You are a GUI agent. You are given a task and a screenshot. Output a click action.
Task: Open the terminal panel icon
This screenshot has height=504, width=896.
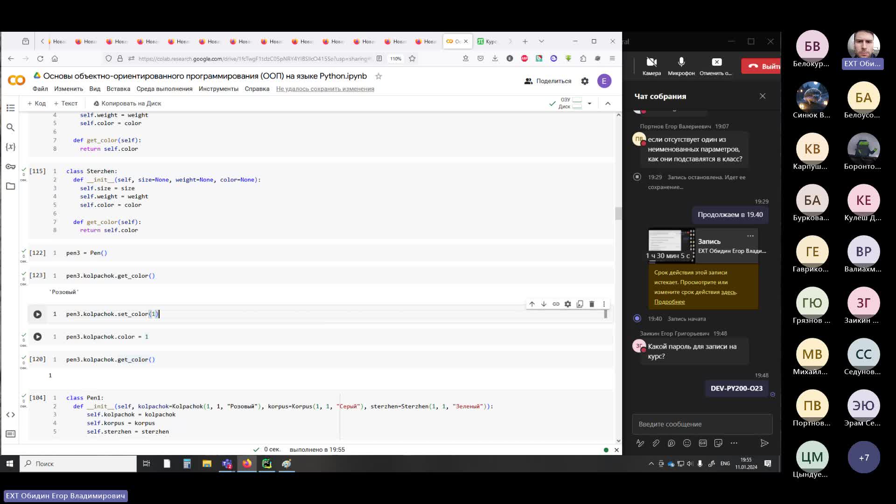10,434
